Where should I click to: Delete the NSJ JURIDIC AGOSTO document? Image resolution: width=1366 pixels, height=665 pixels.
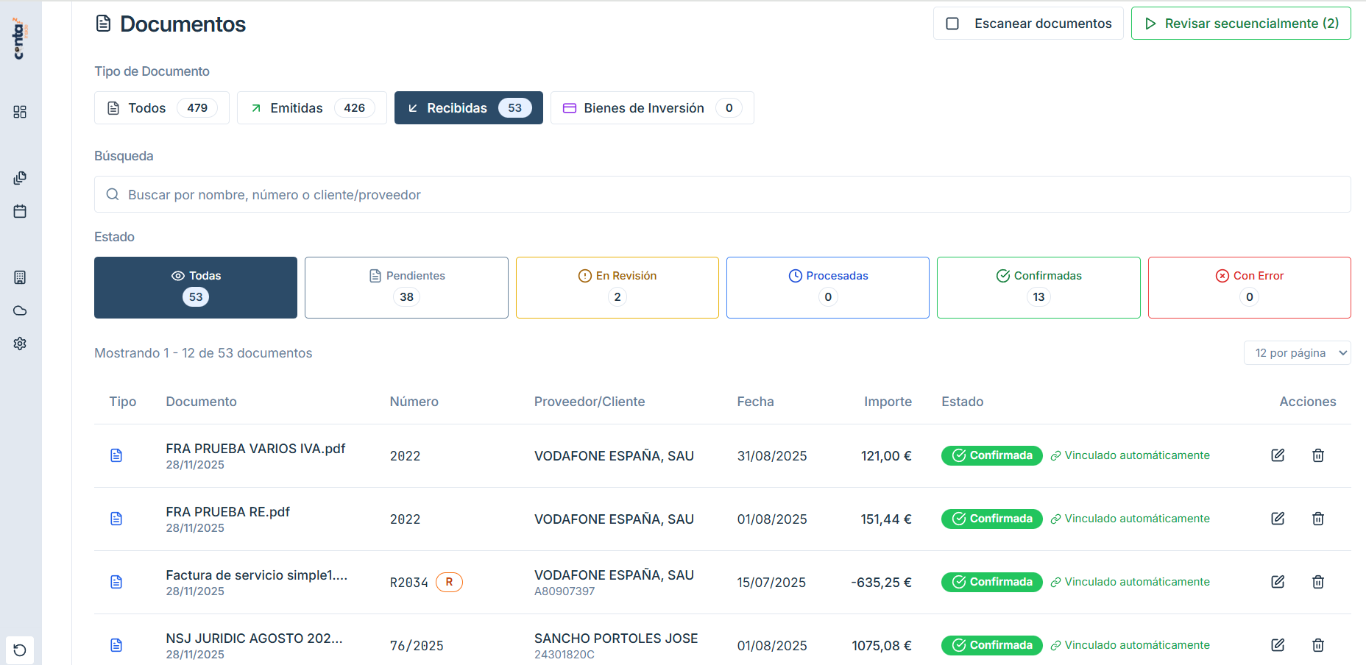click(x=1317, y=645)
